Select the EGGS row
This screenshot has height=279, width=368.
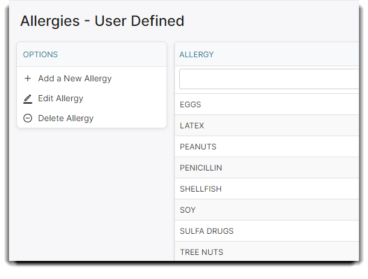pos(267,104)
